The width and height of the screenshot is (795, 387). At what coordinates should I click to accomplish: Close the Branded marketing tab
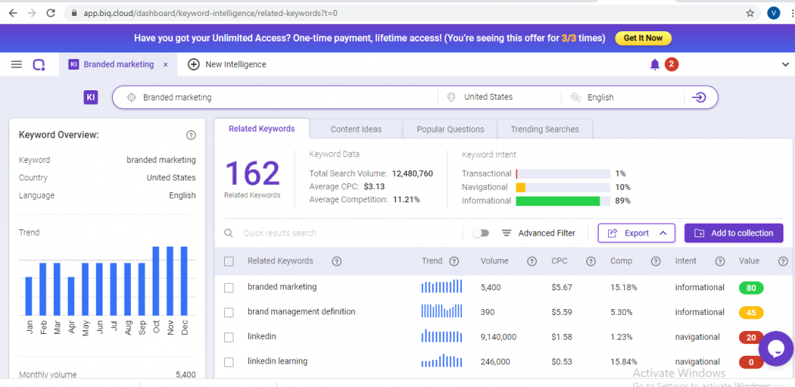point(165,65)
